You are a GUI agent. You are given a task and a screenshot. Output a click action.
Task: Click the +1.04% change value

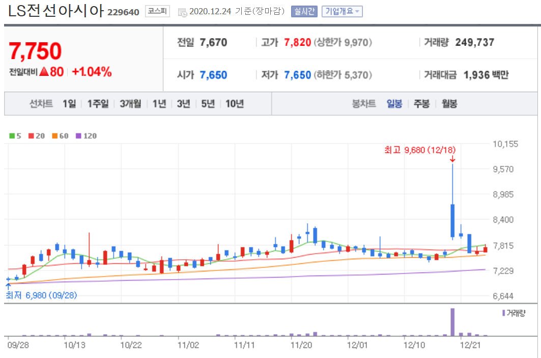coord(92,72)
